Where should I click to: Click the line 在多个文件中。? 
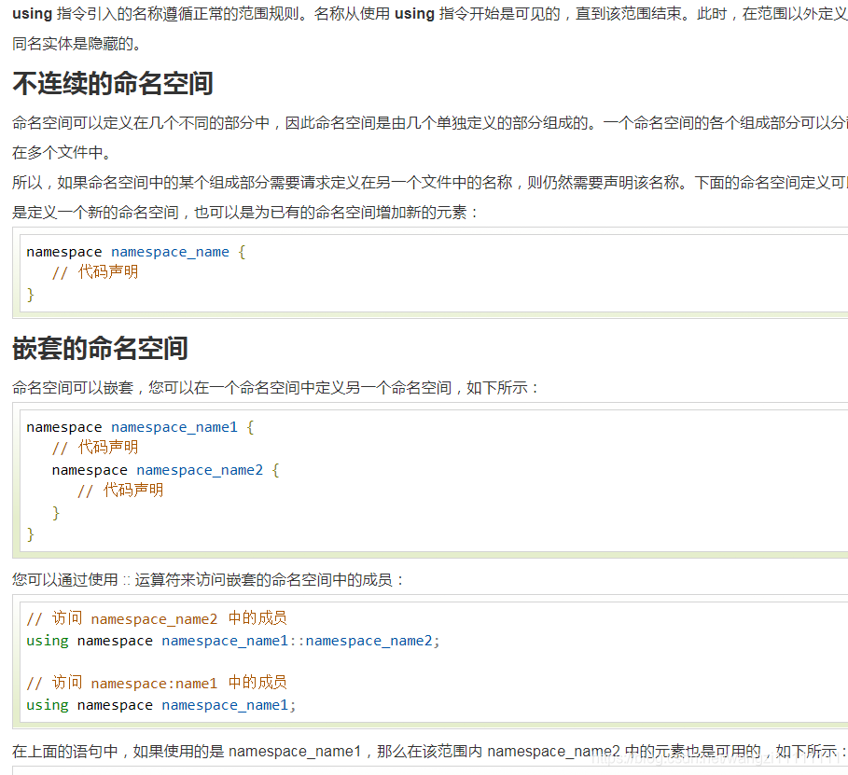62,153
